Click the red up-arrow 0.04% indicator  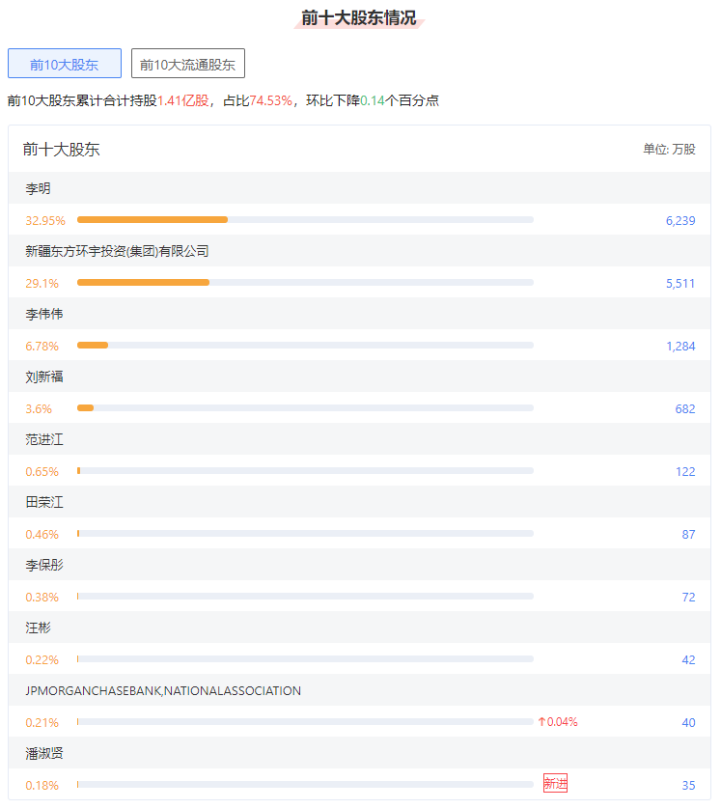[x=558, y=722]
